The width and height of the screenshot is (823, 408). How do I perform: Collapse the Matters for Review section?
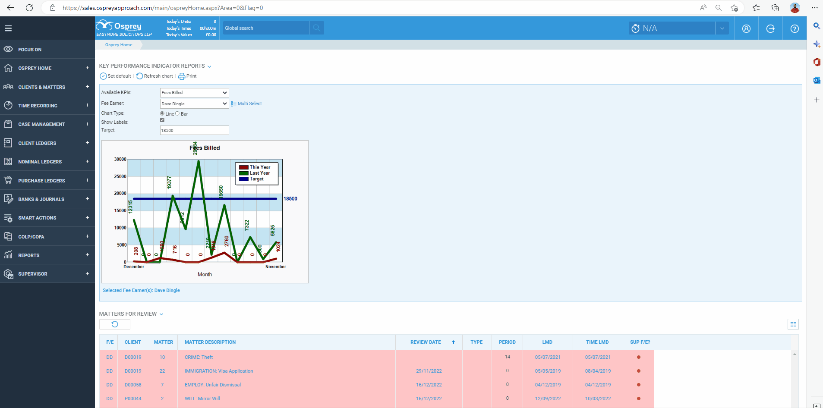tap(161, 314)
